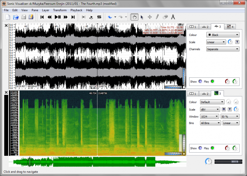The width and height of the screenshot is (247, 176).
Task: Toggle Play for the spectrogram layer
Action: pyautogui.click(x=212, y=148)
